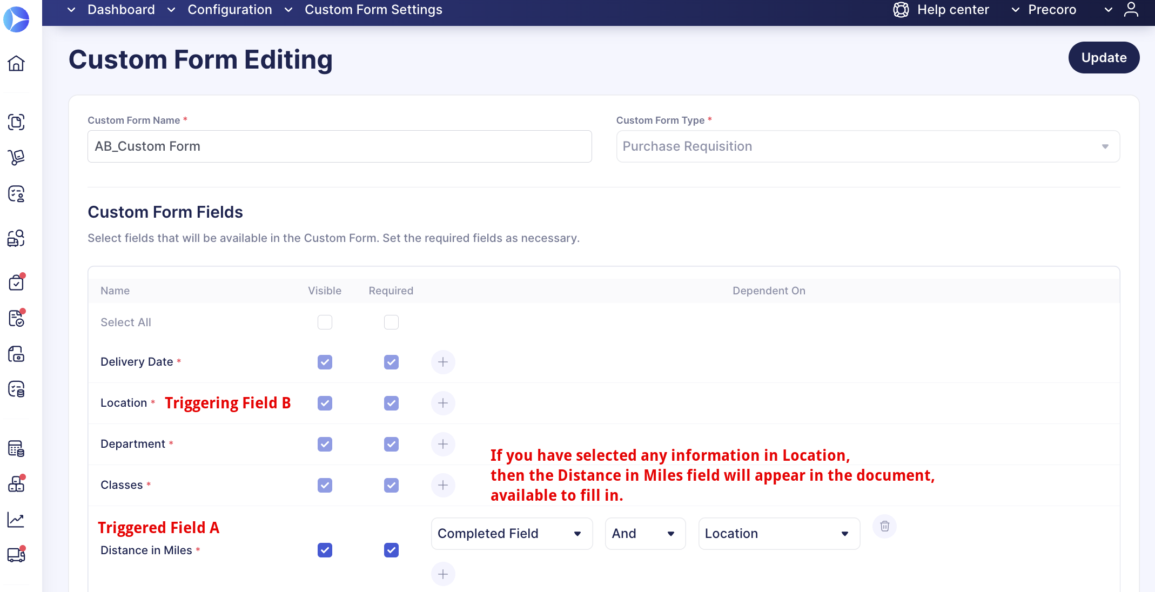This screenshot has width=1155, height=592.
Task: Expand the chevron next to Dashboard
Action: coord(71,10)
